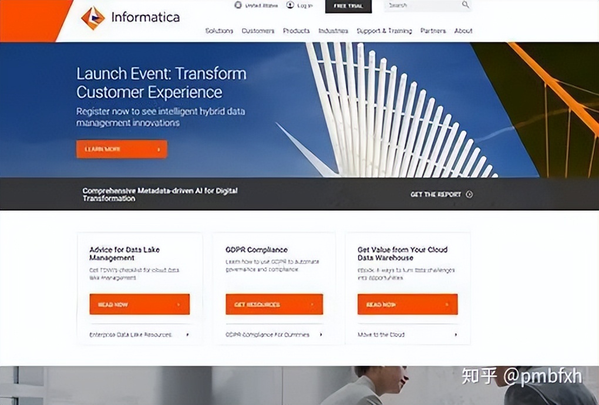
Task: Open the Customers menu
Action: pos(258,31)
